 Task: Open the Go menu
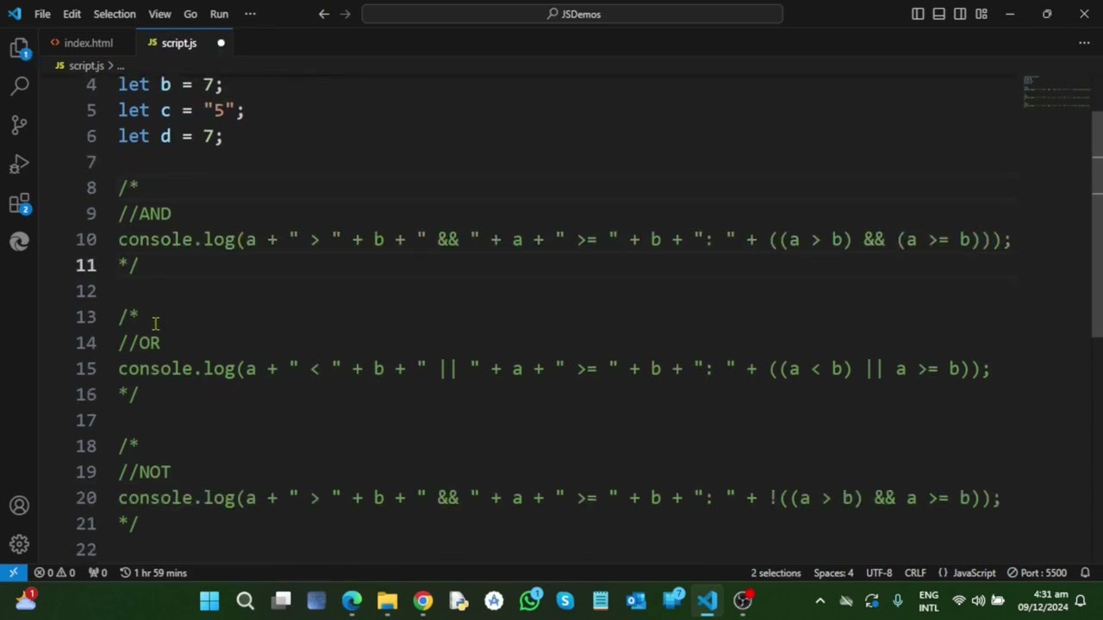tap(190, 14)
